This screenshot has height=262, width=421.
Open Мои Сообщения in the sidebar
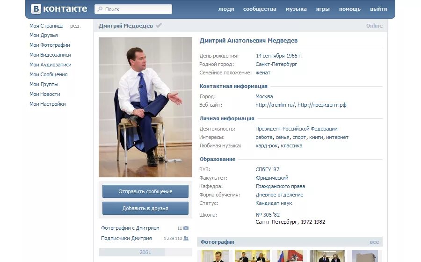point(49,74)
